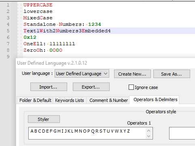Switch to the Folder & Default tab

[35, 100]
